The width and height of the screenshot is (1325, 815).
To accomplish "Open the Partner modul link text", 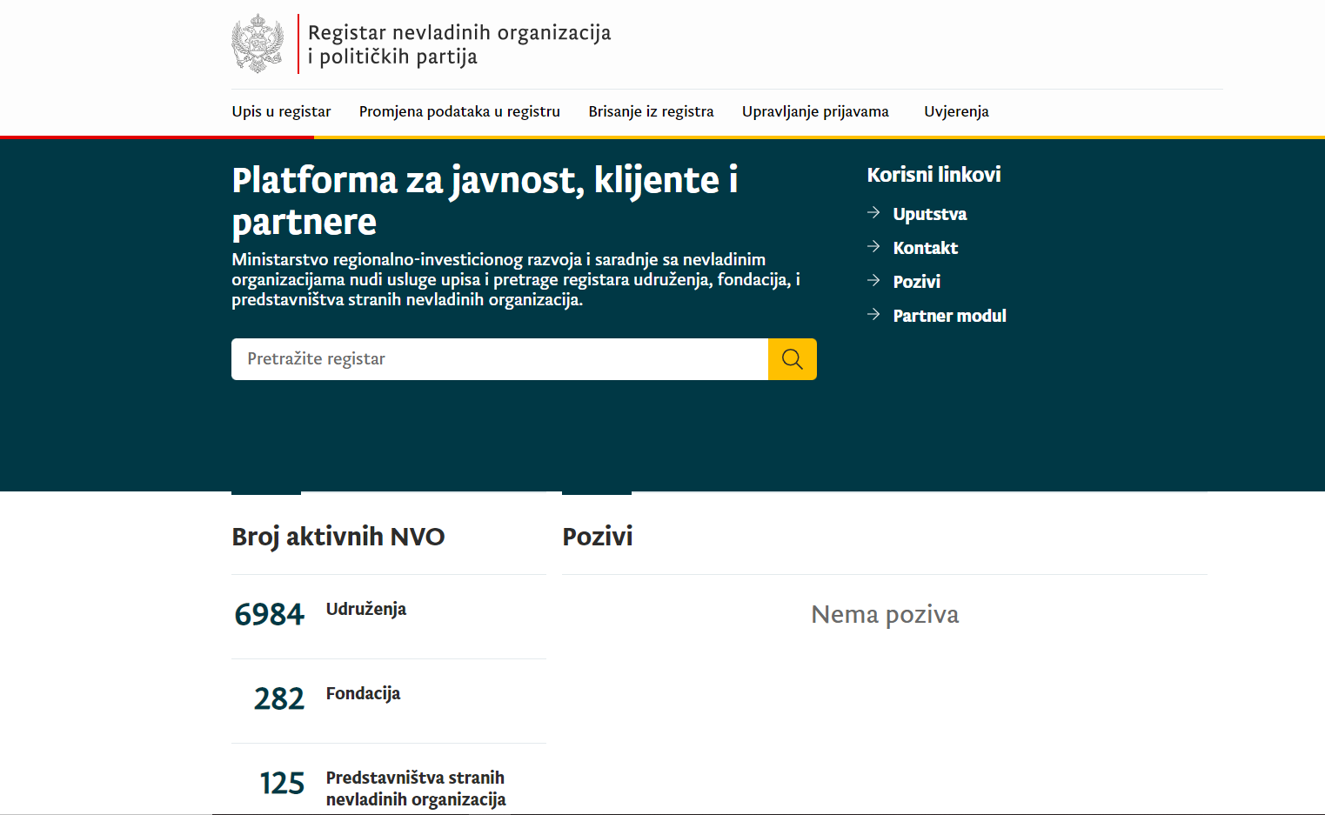I will pos(949,316).
